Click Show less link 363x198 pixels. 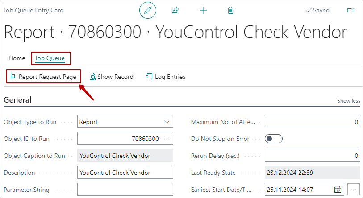348,101
